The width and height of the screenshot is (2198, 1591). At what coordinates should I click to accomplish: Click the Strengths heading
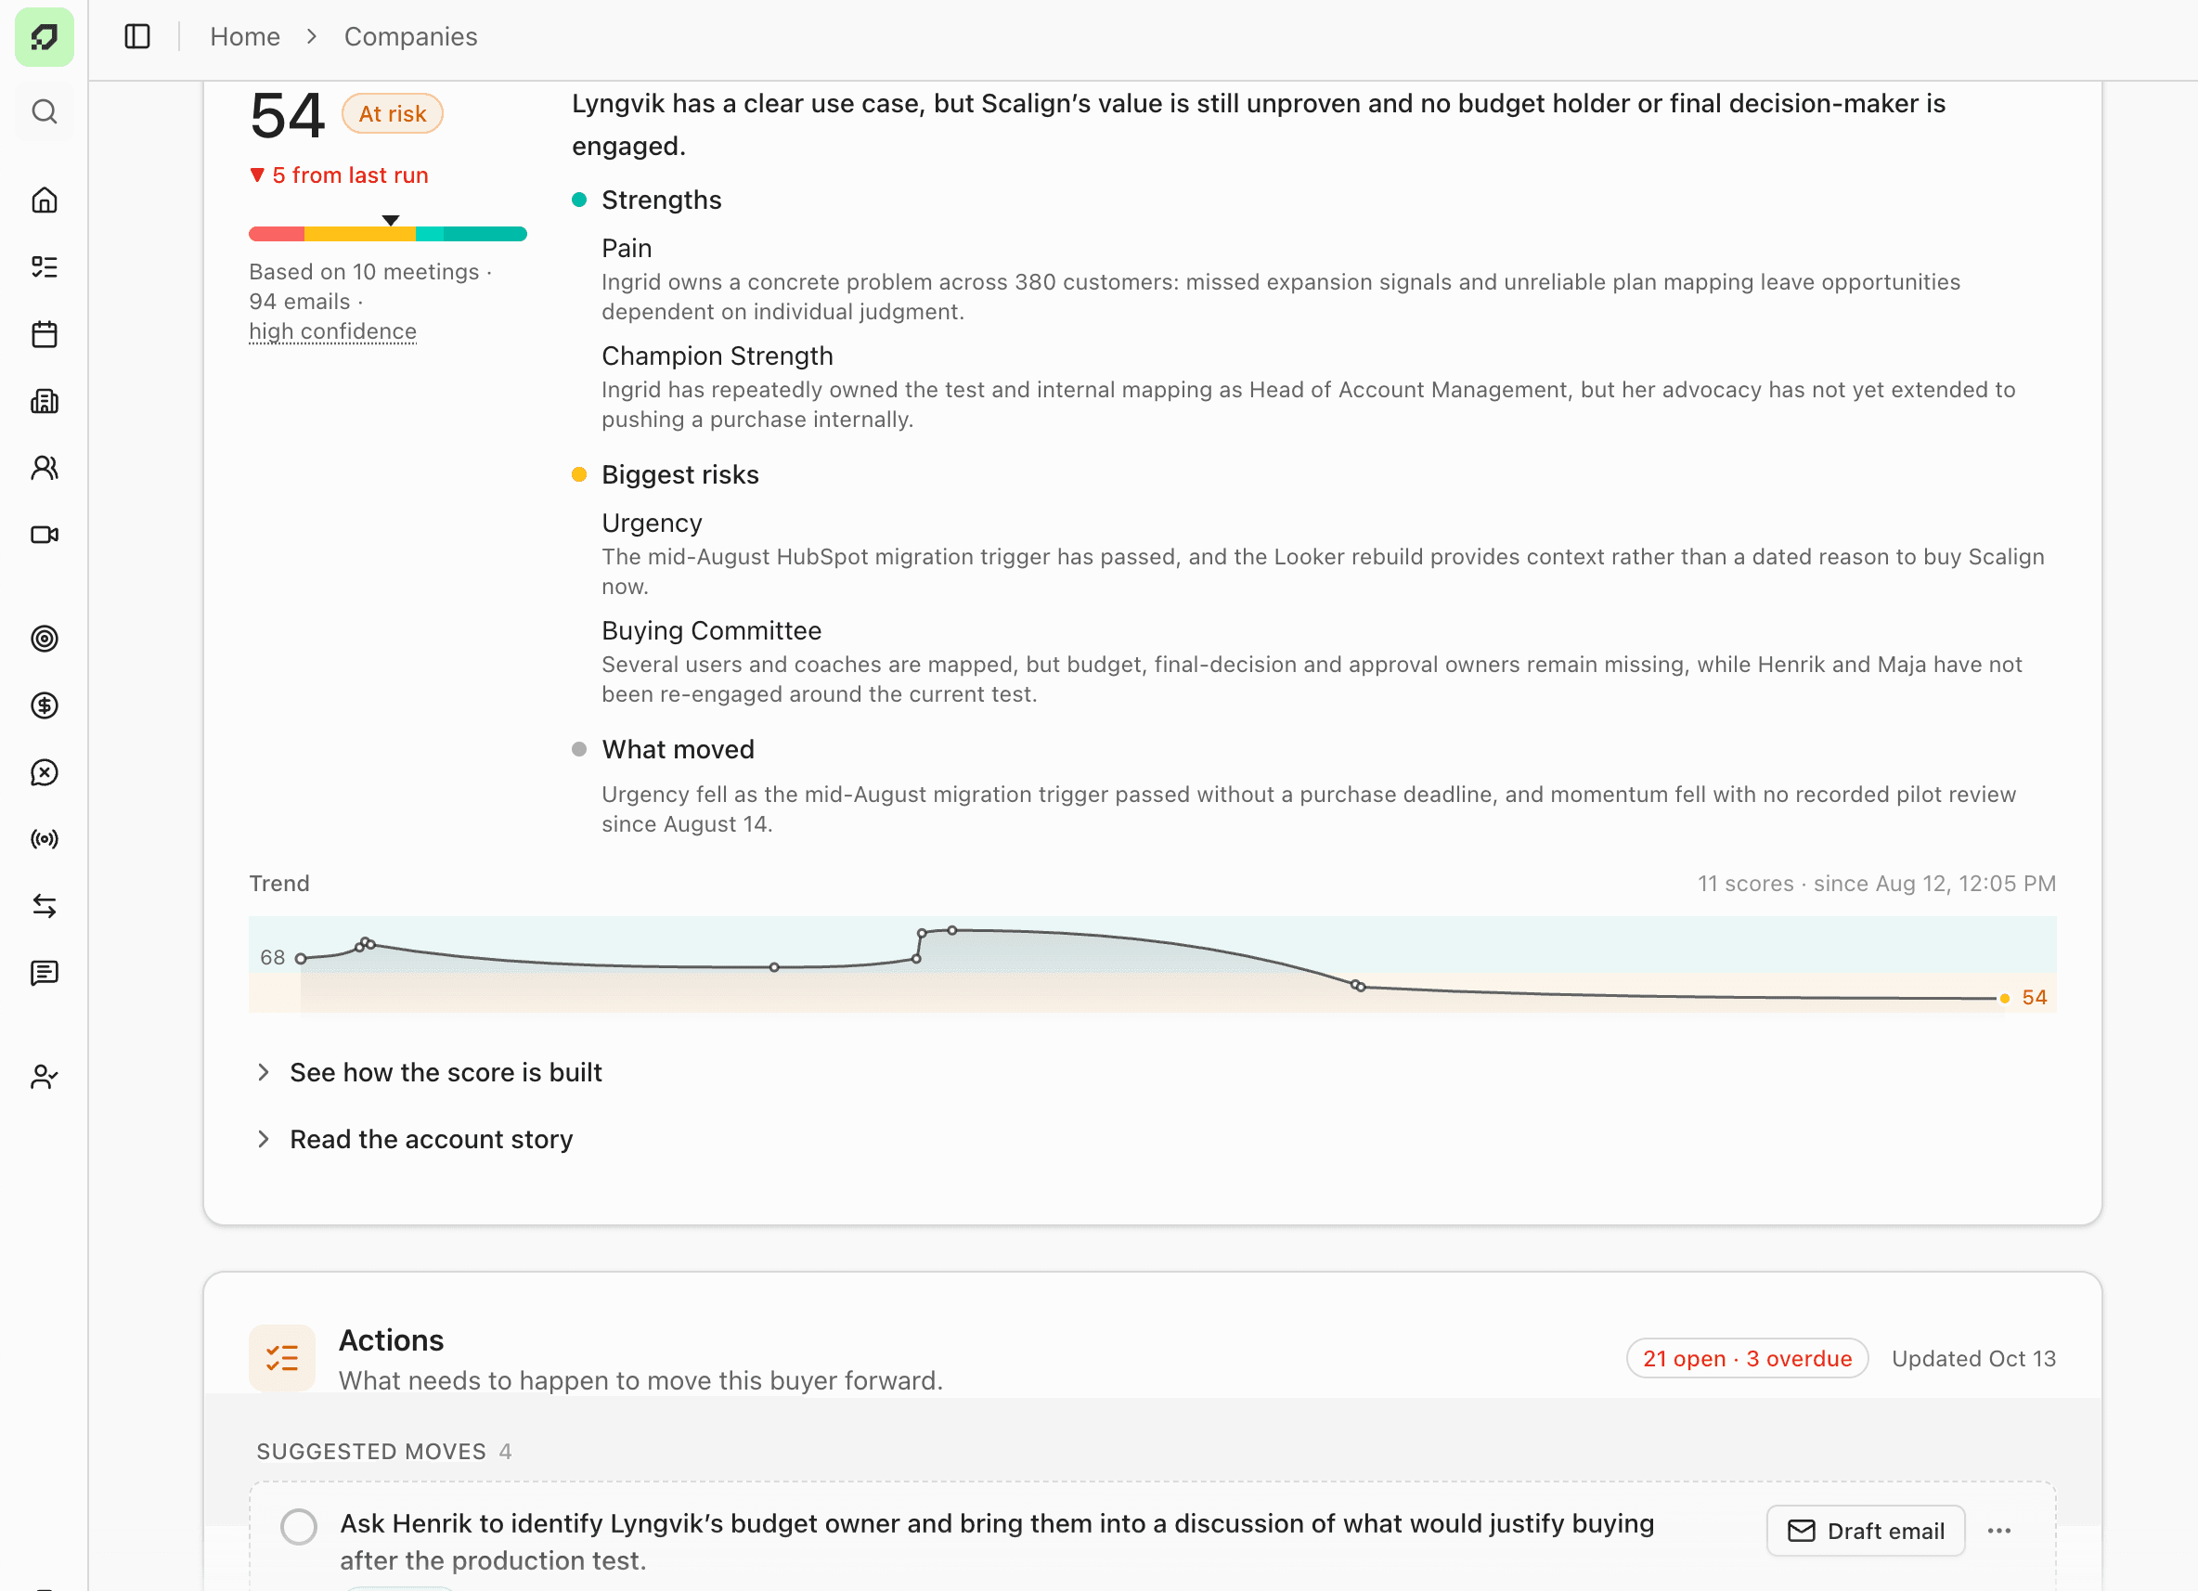(661, 200)
